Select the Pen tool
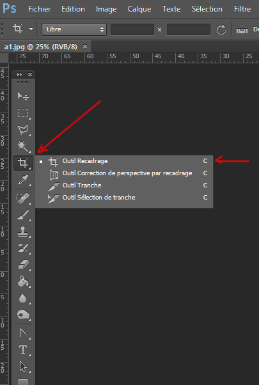The image size is (259, 385). (23, 333)
